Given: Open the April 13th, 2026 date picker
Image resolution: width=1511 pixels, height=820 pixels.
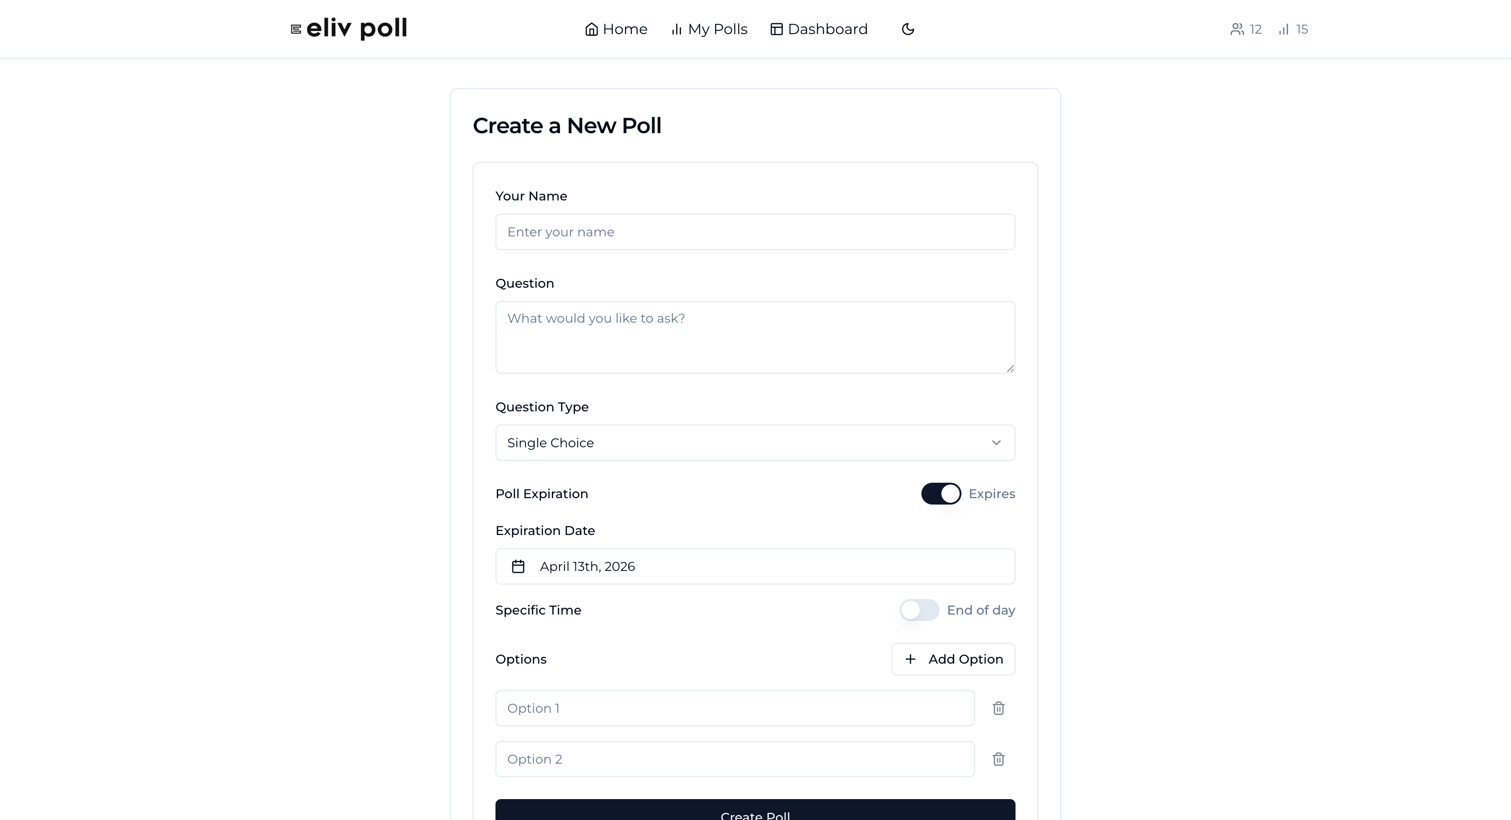Looking at the screenshot, I should (x=755, y=567).
